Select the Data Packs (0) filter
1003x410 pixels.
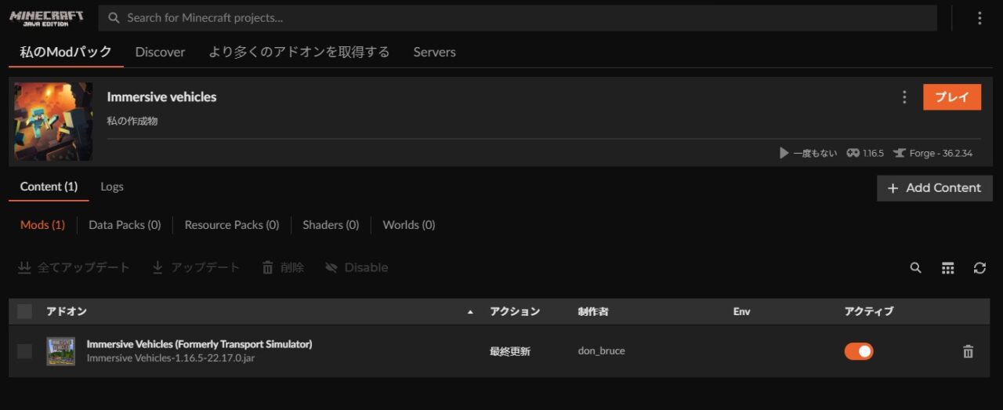tap(125, 225)
